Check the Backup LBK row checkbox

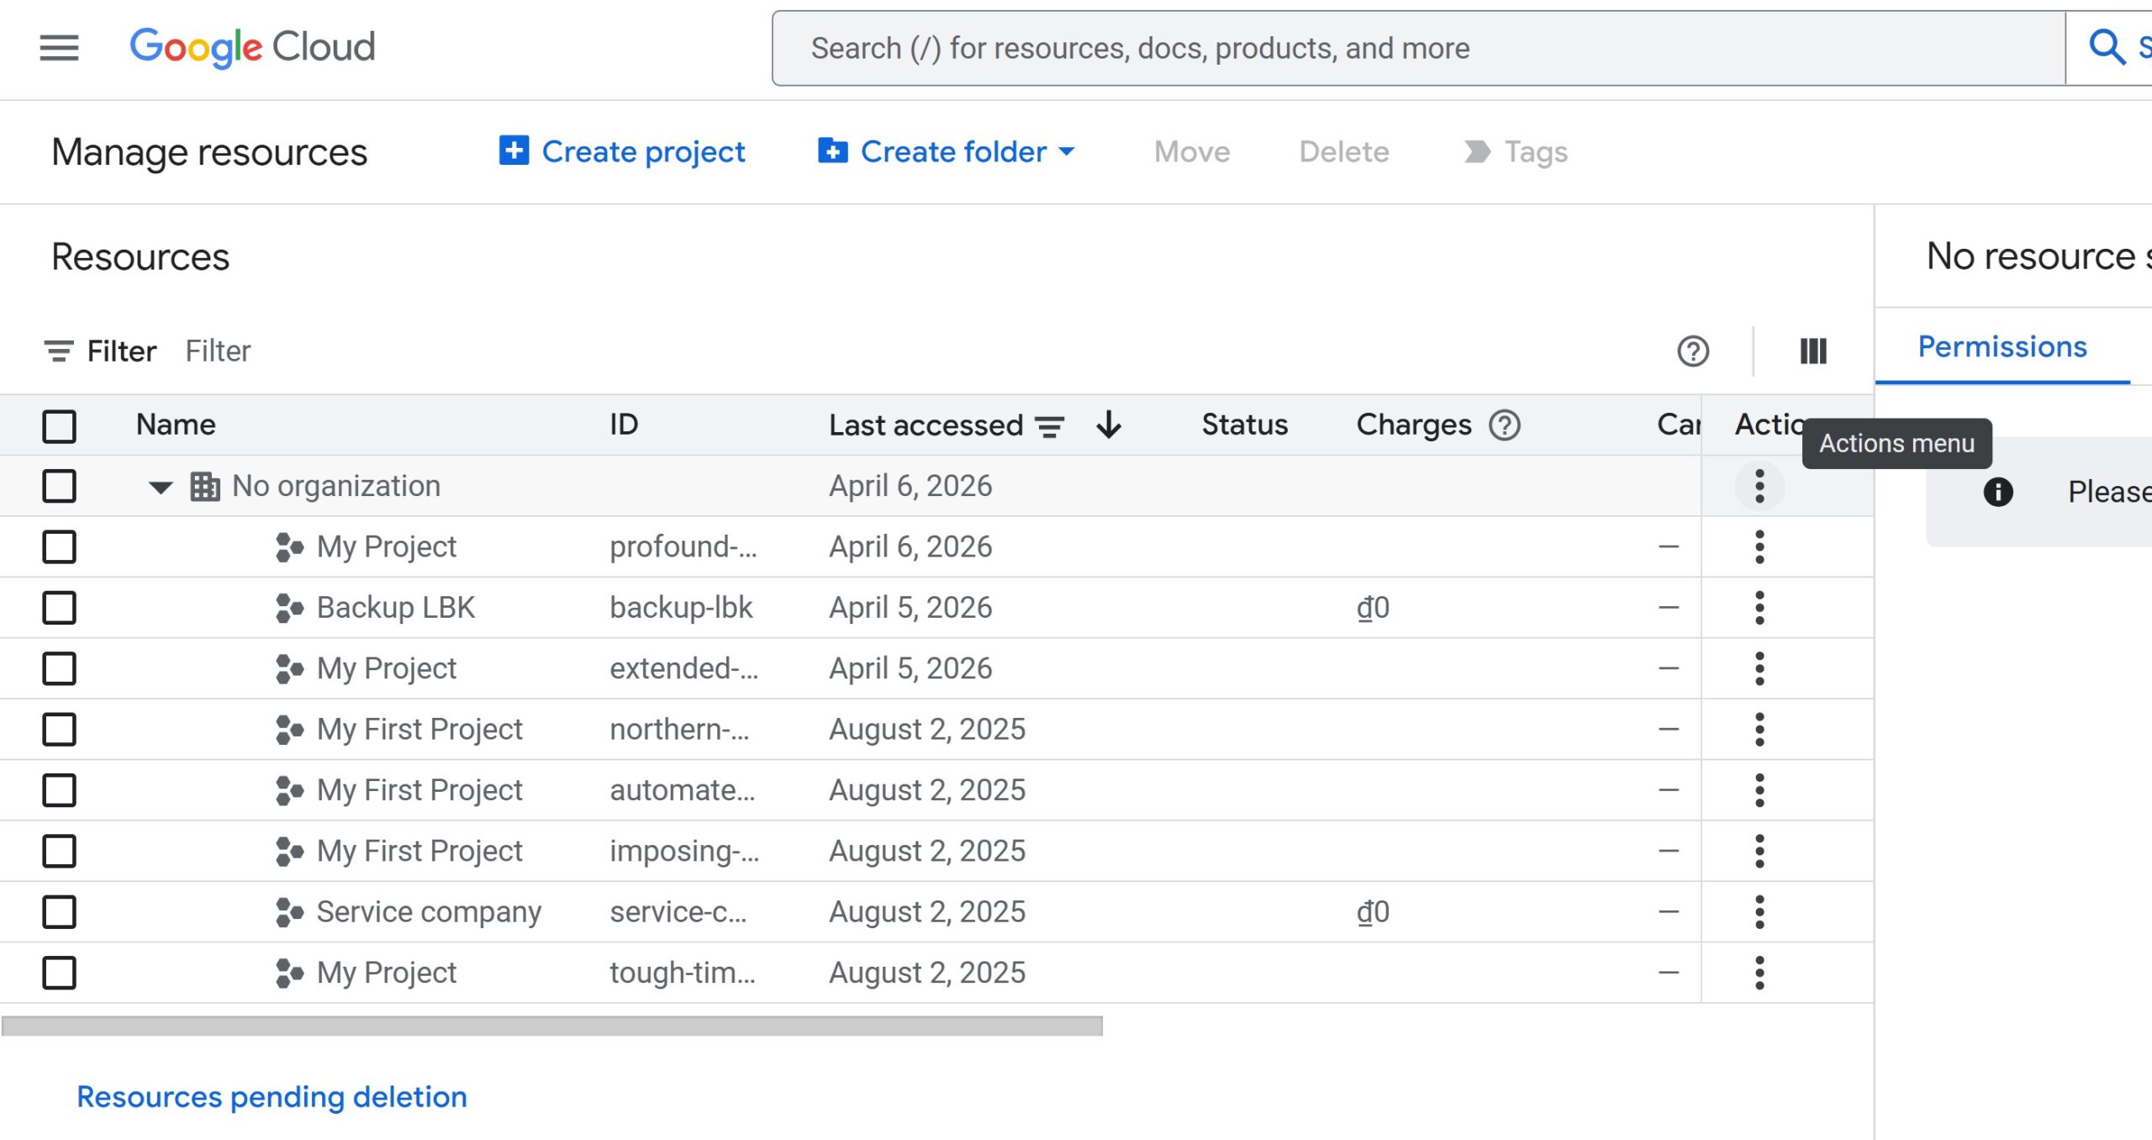[59, 608]
